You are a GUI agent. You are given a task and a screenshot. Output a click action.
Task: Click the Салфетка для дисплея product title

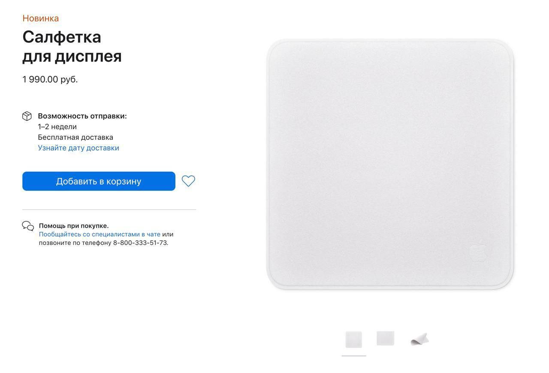(72, 46)
